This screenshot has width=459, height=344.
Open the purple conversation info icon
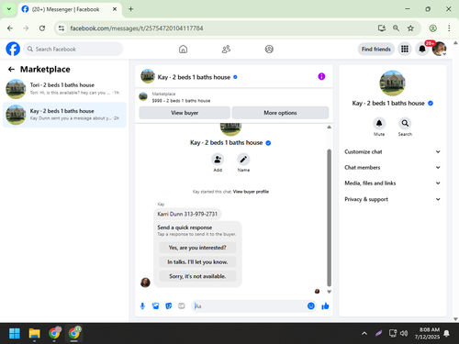321,76
